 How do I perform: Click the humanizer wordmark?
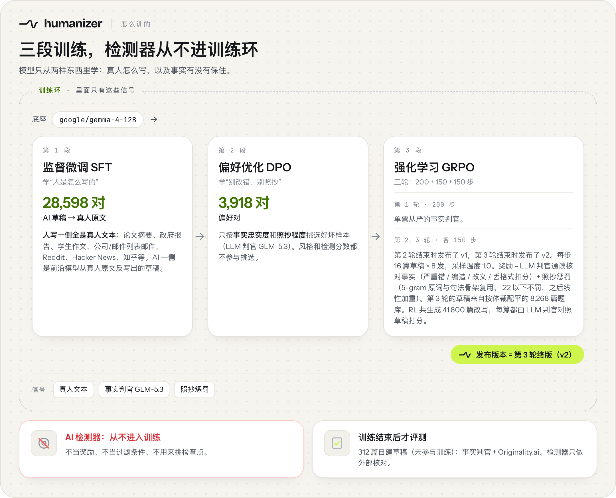[x=73, y=23]
